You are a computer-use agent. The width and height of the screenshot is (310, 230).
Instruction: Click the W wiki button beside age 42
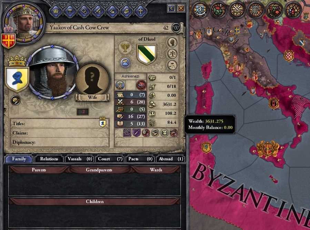(x=176, y=28)
